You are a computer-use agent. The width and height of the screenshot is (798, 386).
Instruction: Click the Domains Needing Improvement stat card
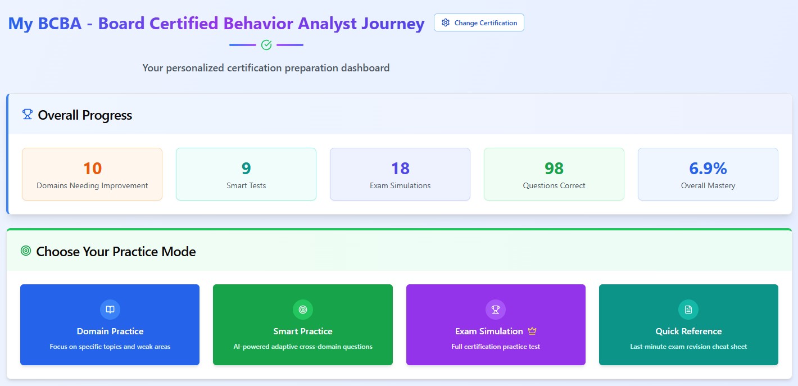click(92, 174)
